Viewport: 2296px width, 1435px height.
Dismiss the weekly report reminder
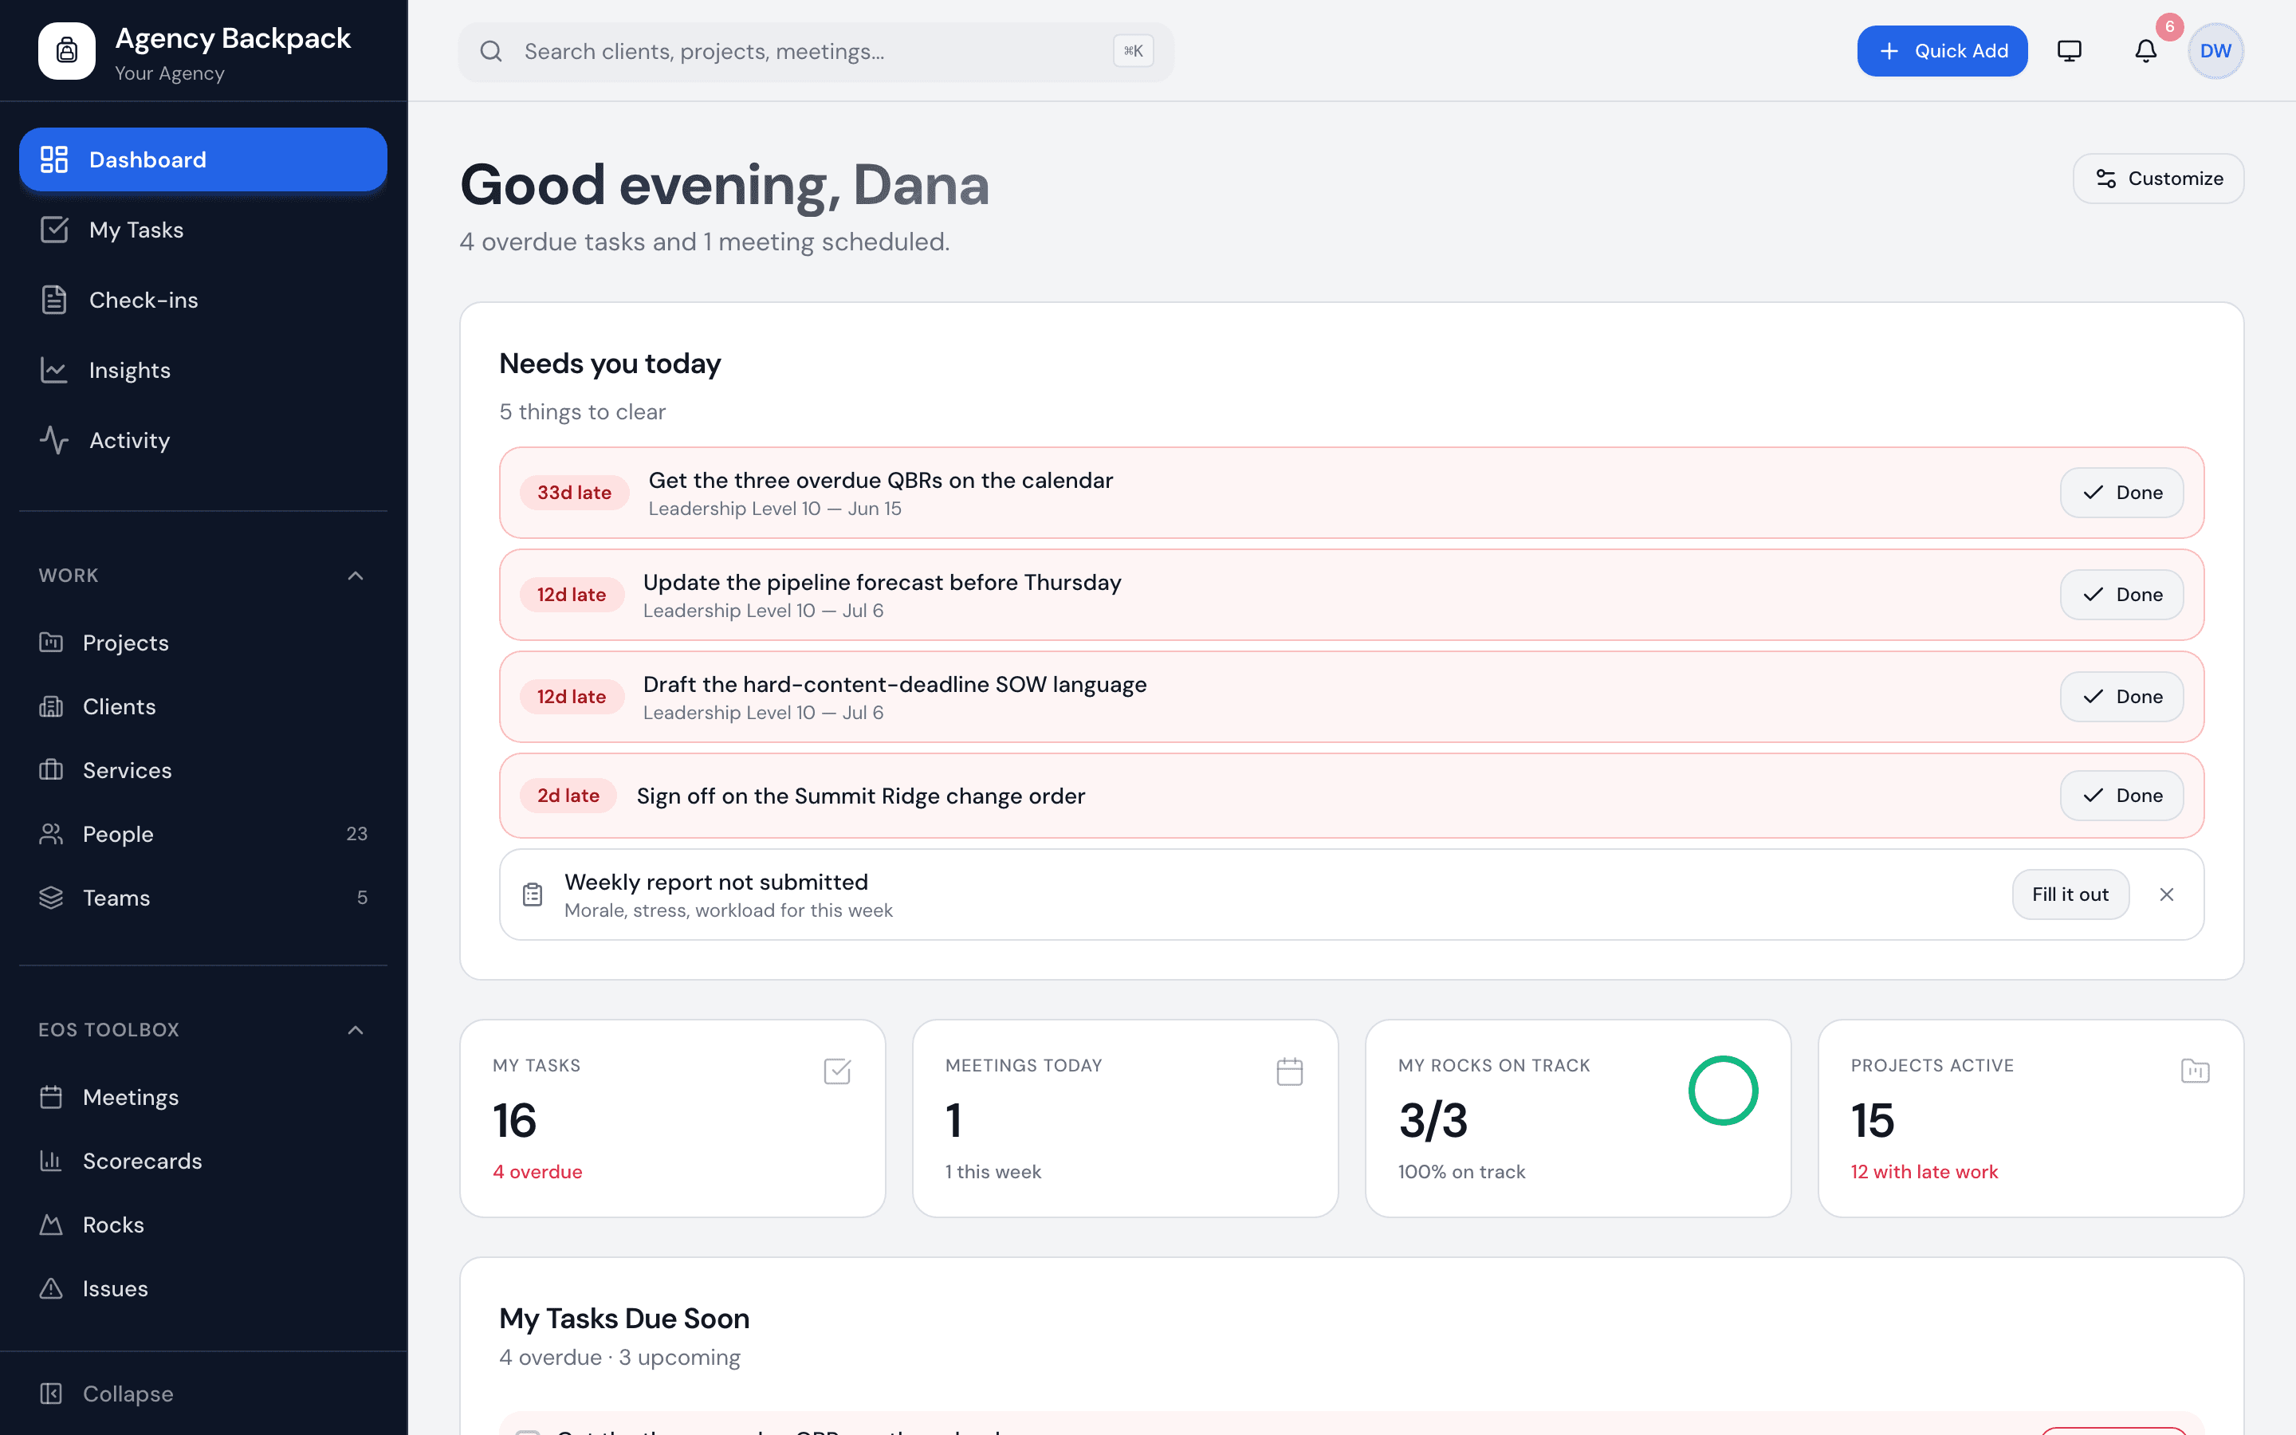click(2167, 894)
